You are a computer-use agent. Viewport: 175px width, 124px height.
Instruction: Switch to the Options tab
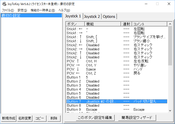[x=109, y=17]
